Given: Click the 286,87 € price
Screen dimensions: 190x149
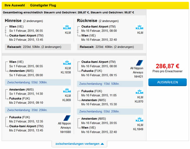Looking at the screenshot, I should [168, 66].
